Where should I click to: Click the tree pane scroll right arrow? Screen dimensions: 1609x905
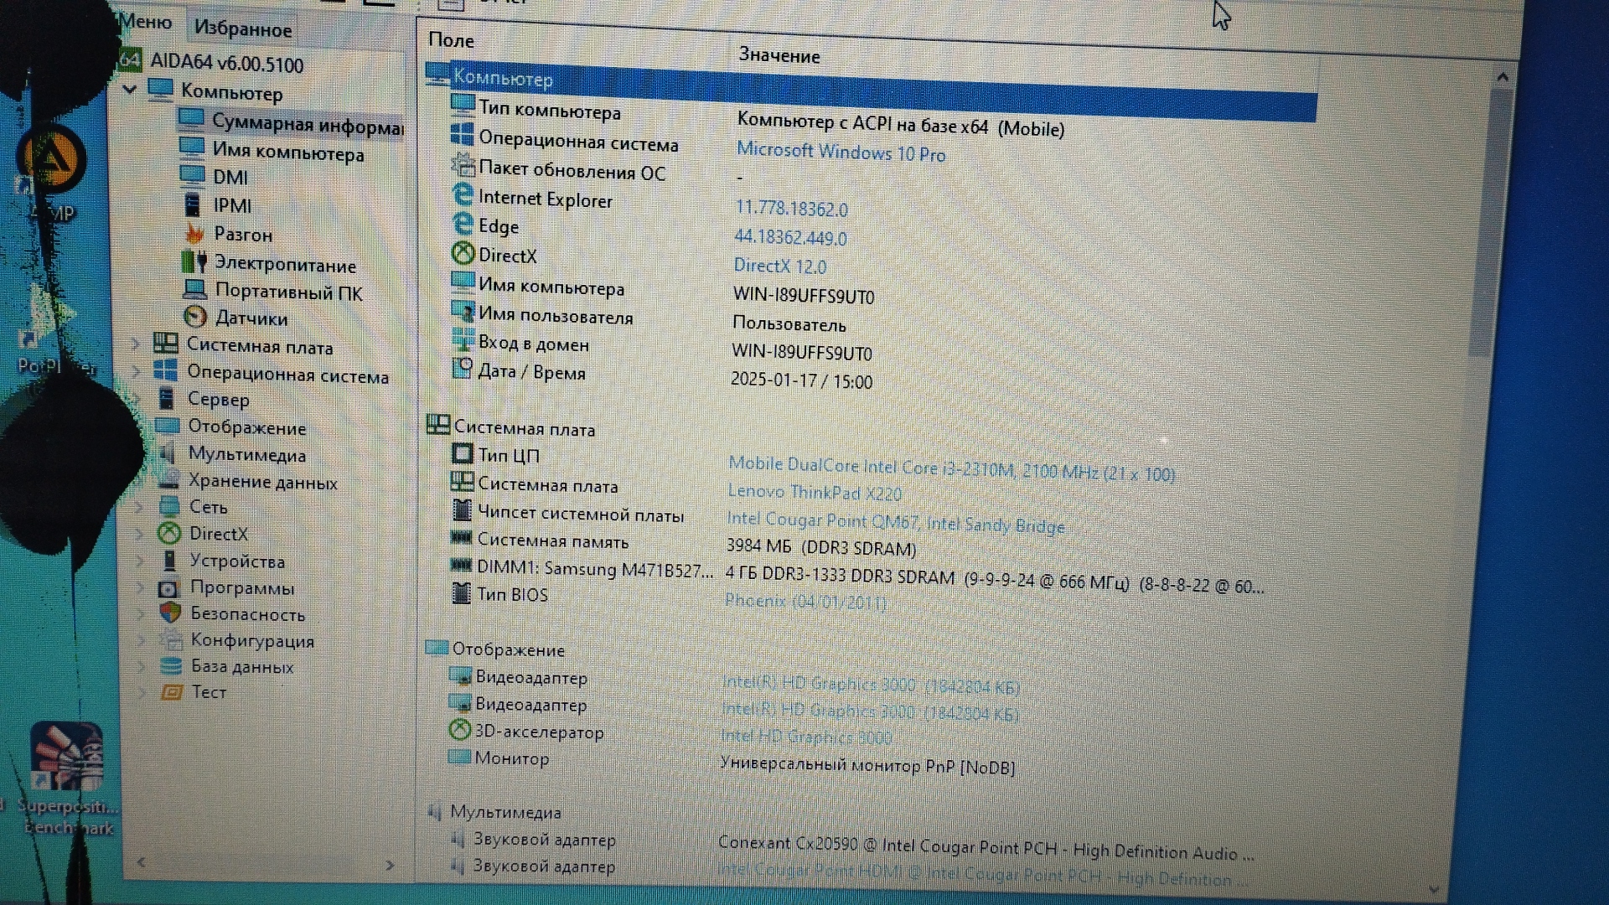pyautogui.click(x=390, y=865)
